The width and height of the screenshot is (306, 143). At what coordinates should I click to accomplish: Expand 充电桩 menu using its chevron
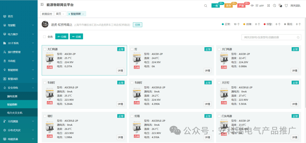coord(33,61)
